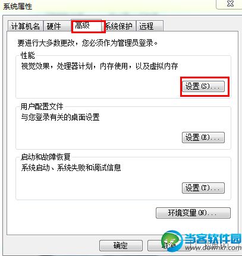Screen dimensions: 242x256
Task: Open the 环境变量(N) button
Action: [x=193, y=213]
